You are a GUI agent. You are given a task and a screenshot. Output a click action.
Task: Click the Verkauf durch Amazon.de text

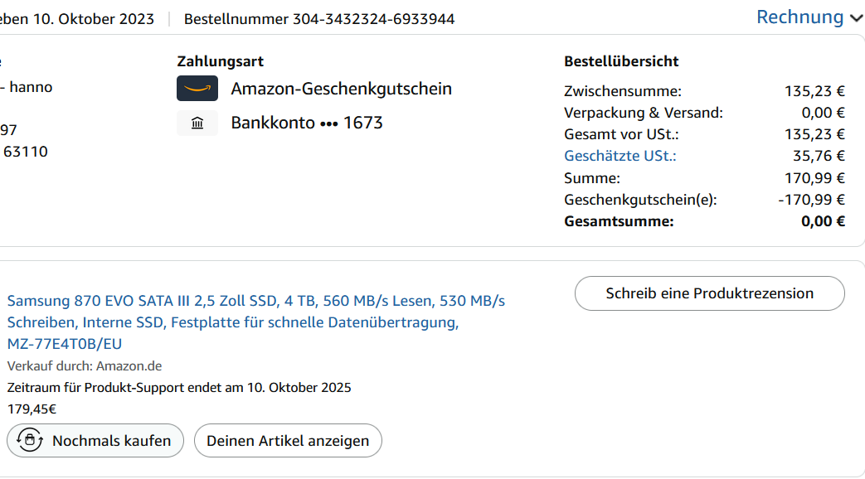(85, 365)
